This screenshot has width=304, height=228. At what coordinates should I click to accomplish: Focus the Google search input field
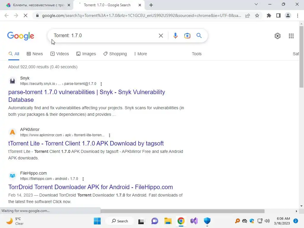pos(105,36)
